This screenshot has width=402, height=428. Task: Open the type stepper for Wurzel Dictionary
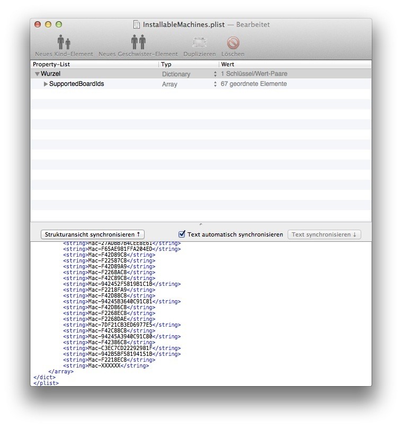tap(216, 74)
